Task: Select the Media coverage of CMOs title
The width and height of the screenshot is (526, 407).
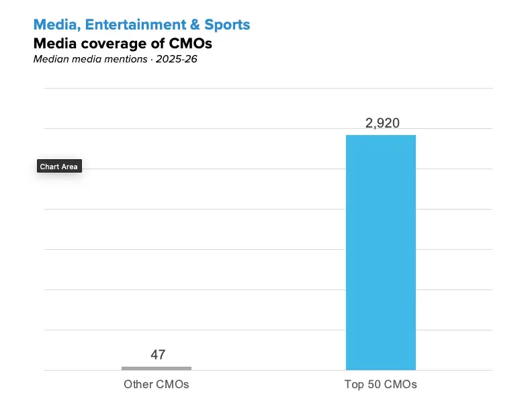Action: pos(123,43)
